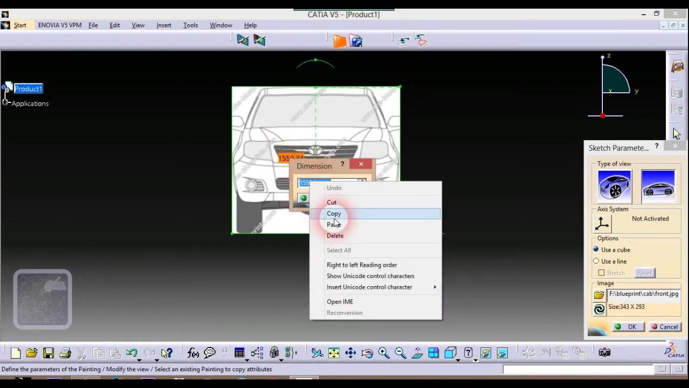Click the Zoom Out magnifier

[400, 353]
